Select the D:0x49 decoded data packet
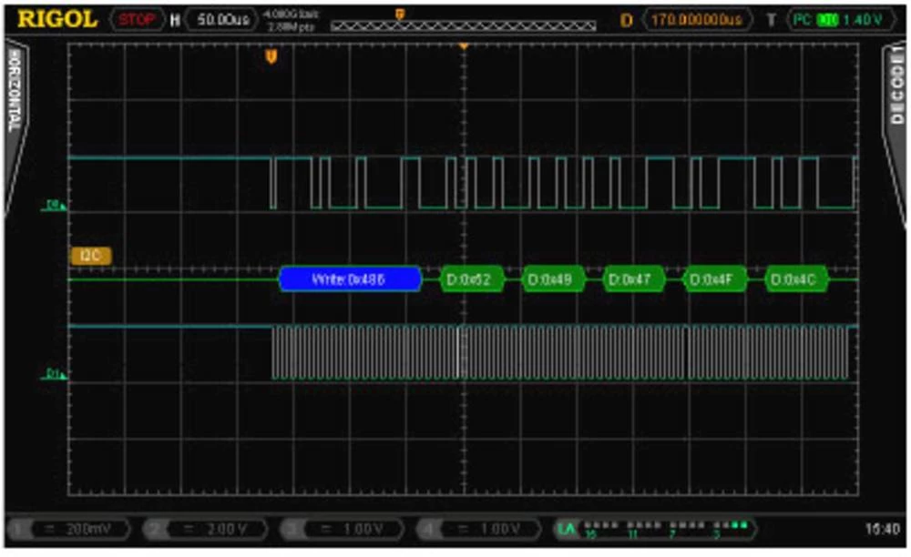911x557 pixels. [x=553, y=279]
